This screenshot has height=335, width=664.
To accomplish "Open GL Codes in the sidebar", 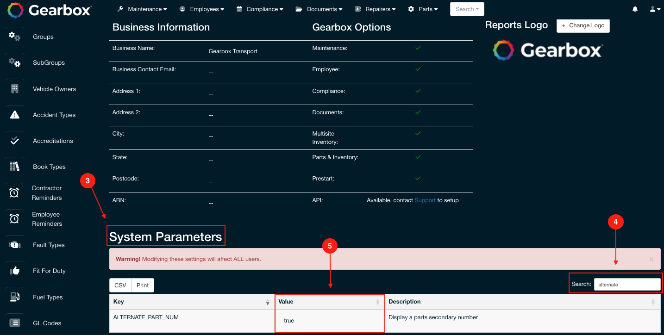I will click(x=47, y=323).
